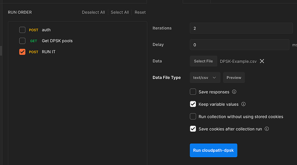
Task: Click Reset in Run Order
Action: 140,12
